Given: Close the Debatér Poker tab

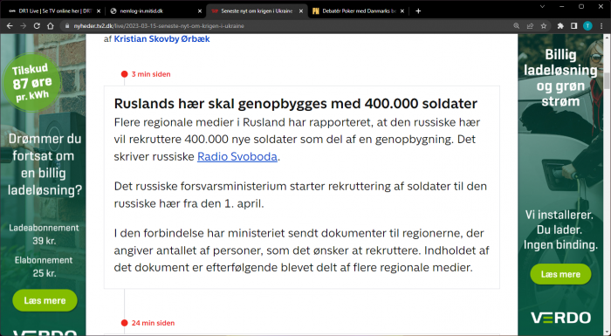Looking at the screenshot, I should click(x=402, y=11).
